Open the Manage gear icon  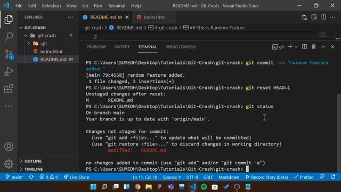(9, 164)
